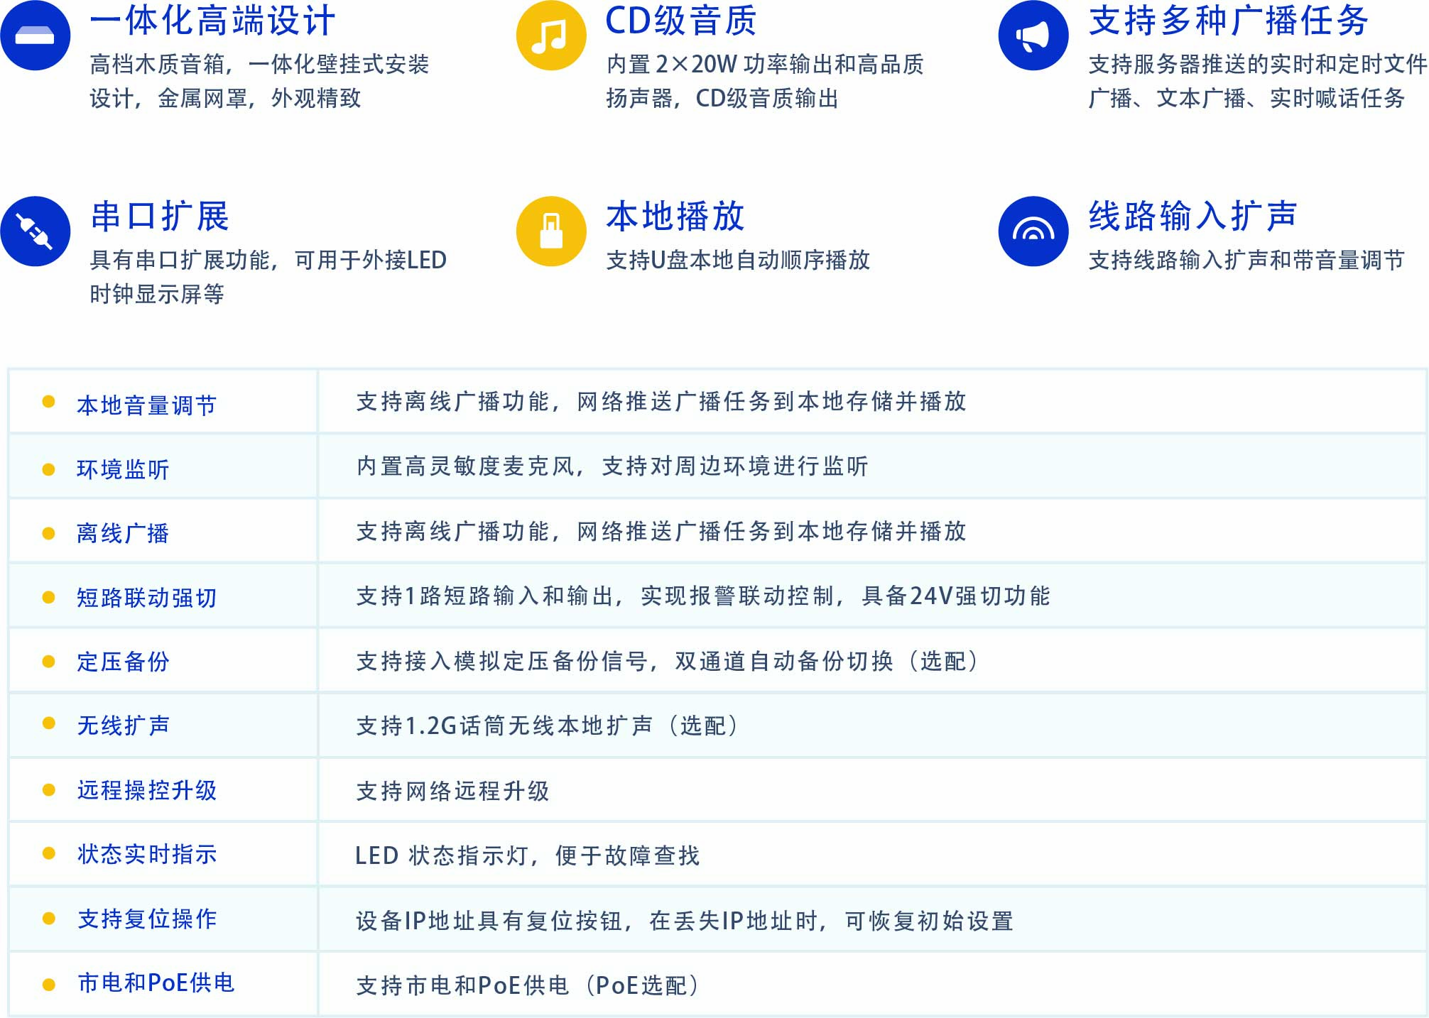Click the 无线扩声 row label

click(123, 726)
